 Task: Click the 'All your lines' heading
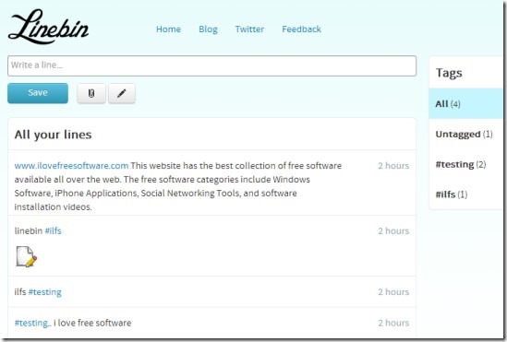tap(53, 135)
